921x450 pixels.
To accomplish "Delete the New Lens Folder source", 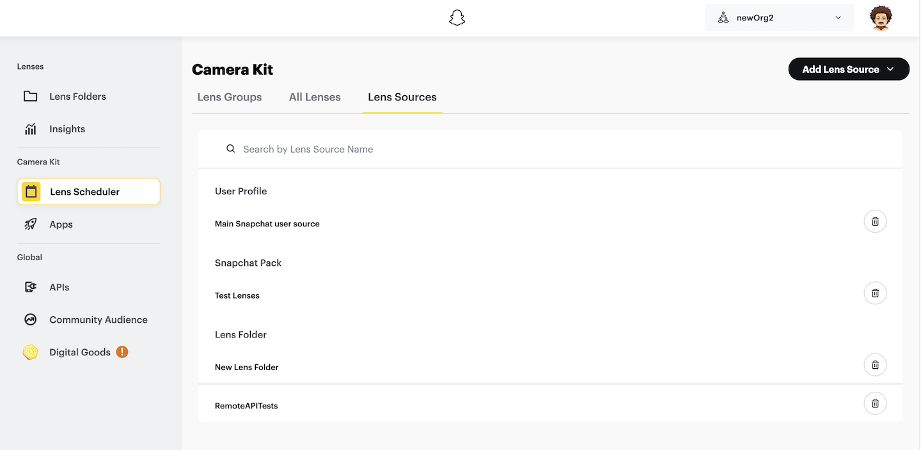I will (875, 365).
